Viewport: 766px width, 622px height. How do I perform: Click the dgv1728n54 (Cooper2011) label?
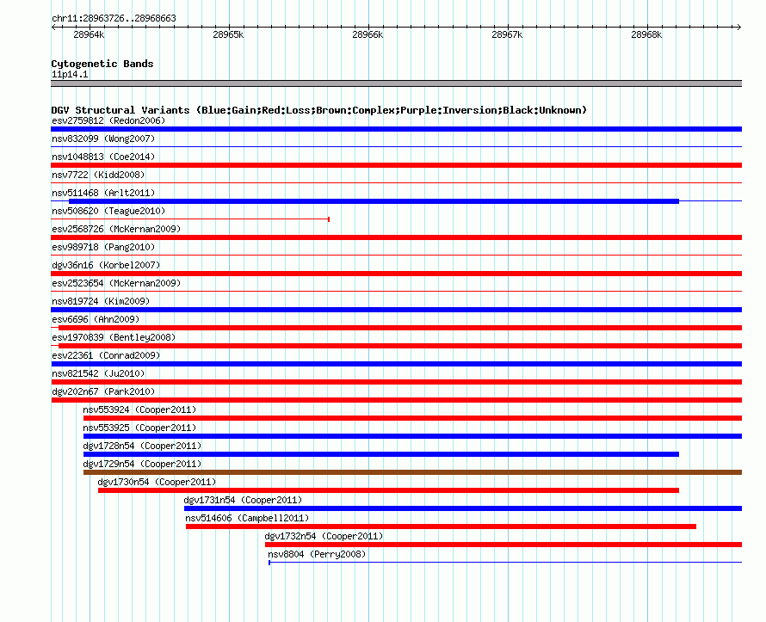click(142, 446)
